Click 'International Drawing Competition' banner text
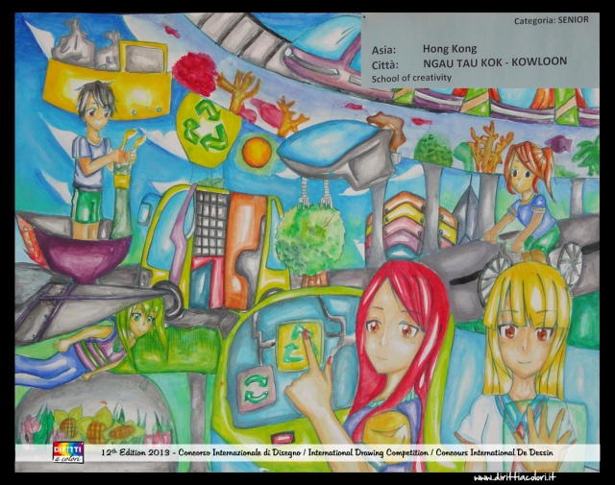The width and height of the screenshot is (615, 485). (x=368, y=452)
